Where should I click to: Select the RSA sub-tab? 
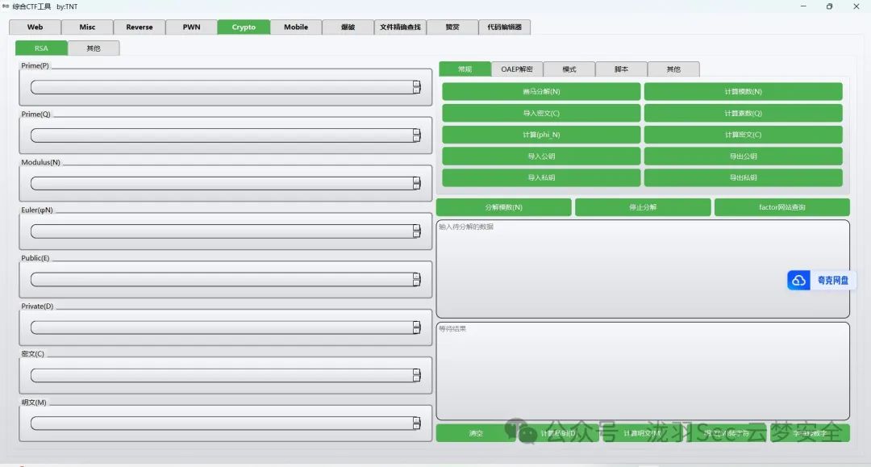click(x=42, y=48)
